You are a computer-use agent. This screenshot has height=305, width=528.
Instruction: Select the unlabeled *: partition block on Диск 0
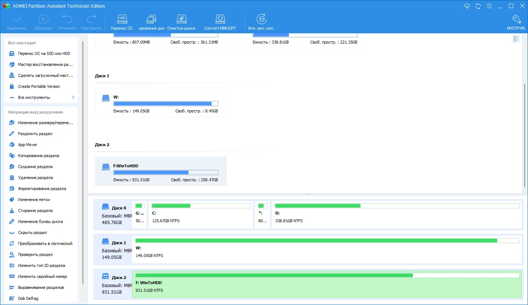263,215
